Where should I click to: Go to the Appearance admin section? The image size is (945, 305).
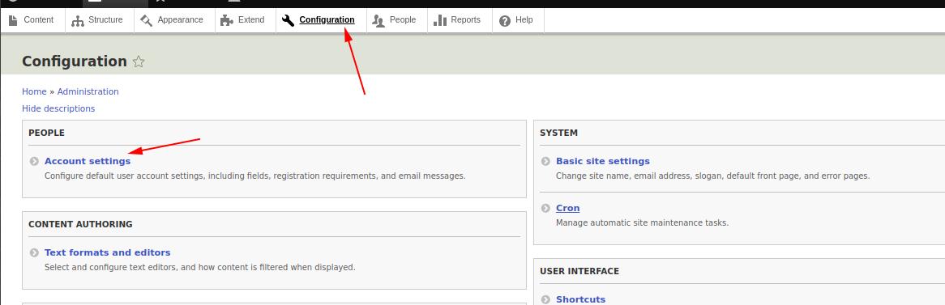coord(173,20)
